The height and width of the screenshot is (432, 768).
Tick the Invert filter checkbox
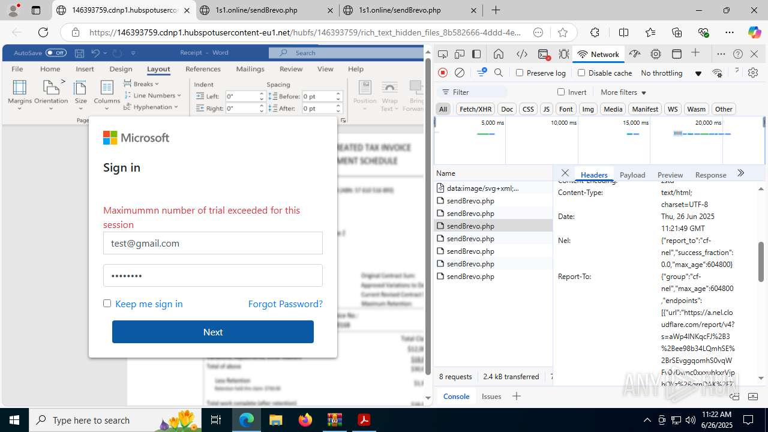pos(561,92)
